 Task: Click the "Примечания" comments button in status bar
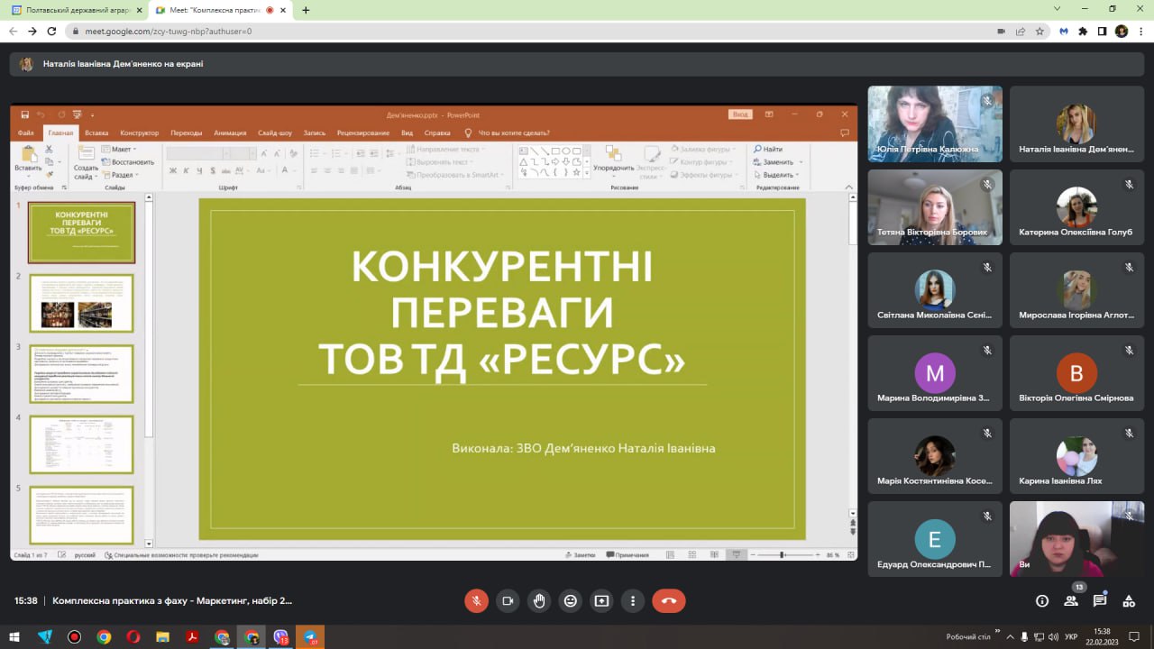click(x=627, y=554)
